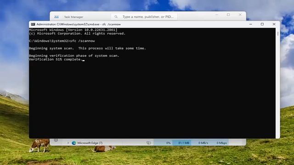Click the 81.1 MB memory value
Screen dimensions: 294x165
tap(184, 143)
